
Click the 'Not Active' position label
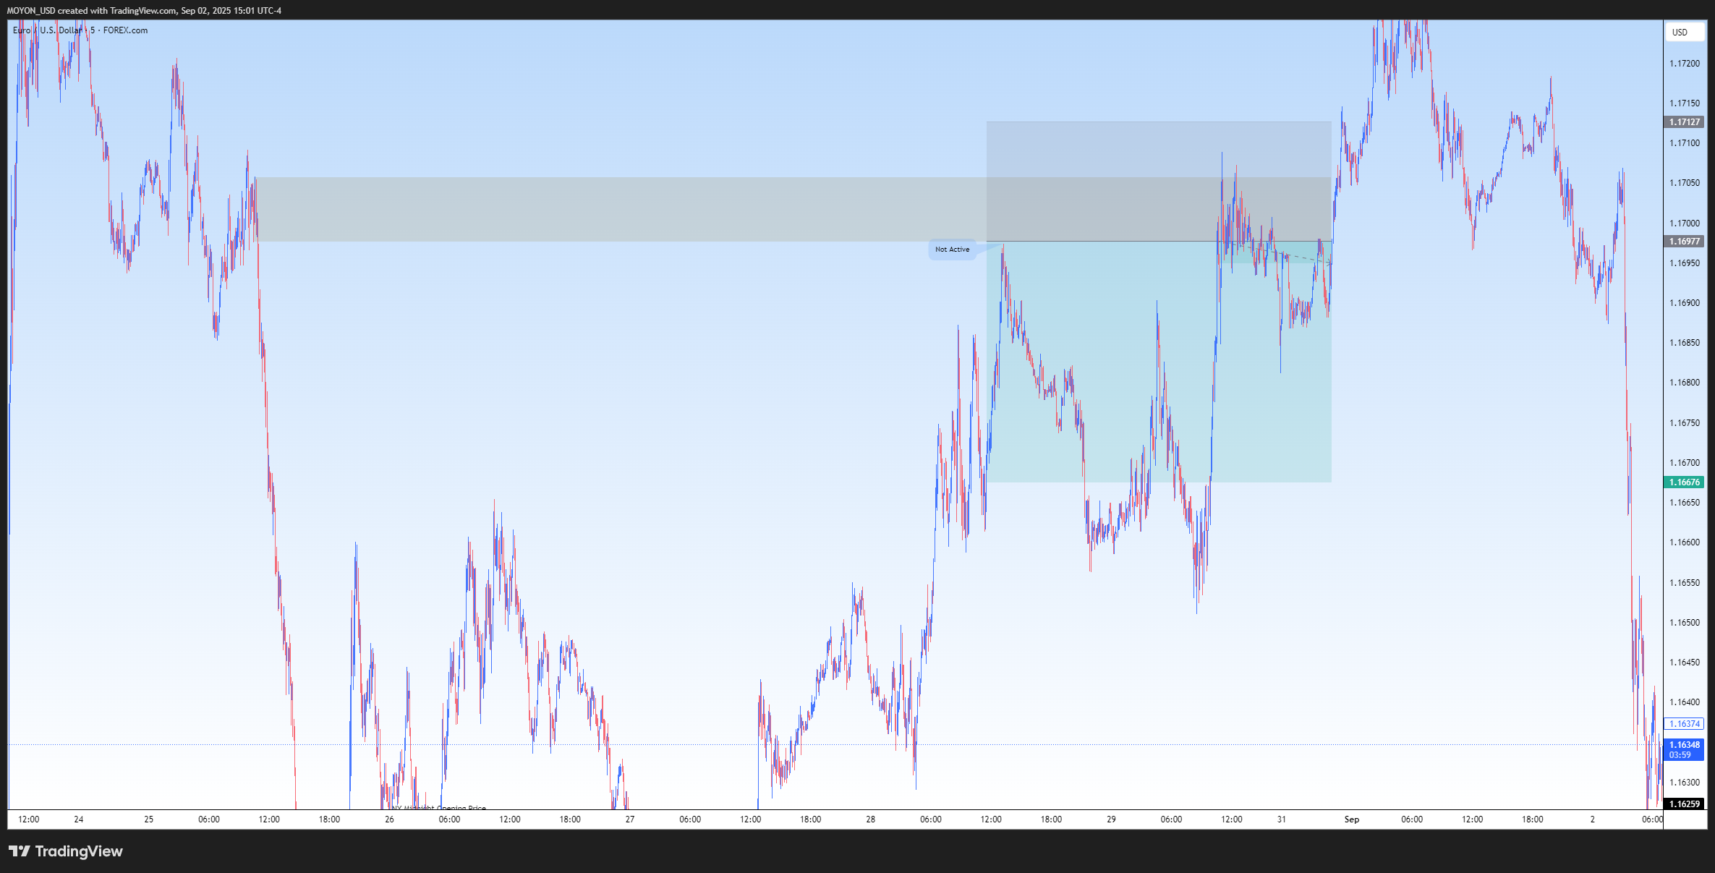click(x=952, y=250)
